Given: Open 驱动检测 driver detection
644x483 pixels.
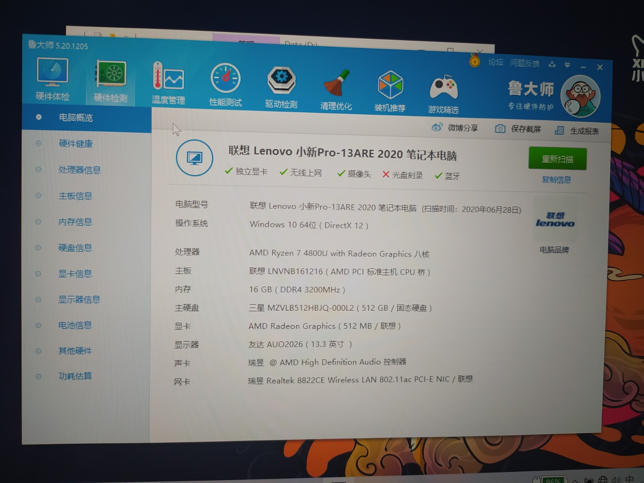Looking at the screenshot, I should [x=281, y=87].
